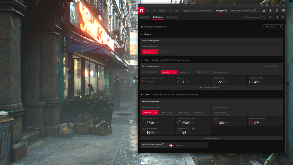Image resolution: width=293 pixels, height=165 pixels.
Task: Select Niestandardowe manual CPU tuning
Action: point(220,72)
